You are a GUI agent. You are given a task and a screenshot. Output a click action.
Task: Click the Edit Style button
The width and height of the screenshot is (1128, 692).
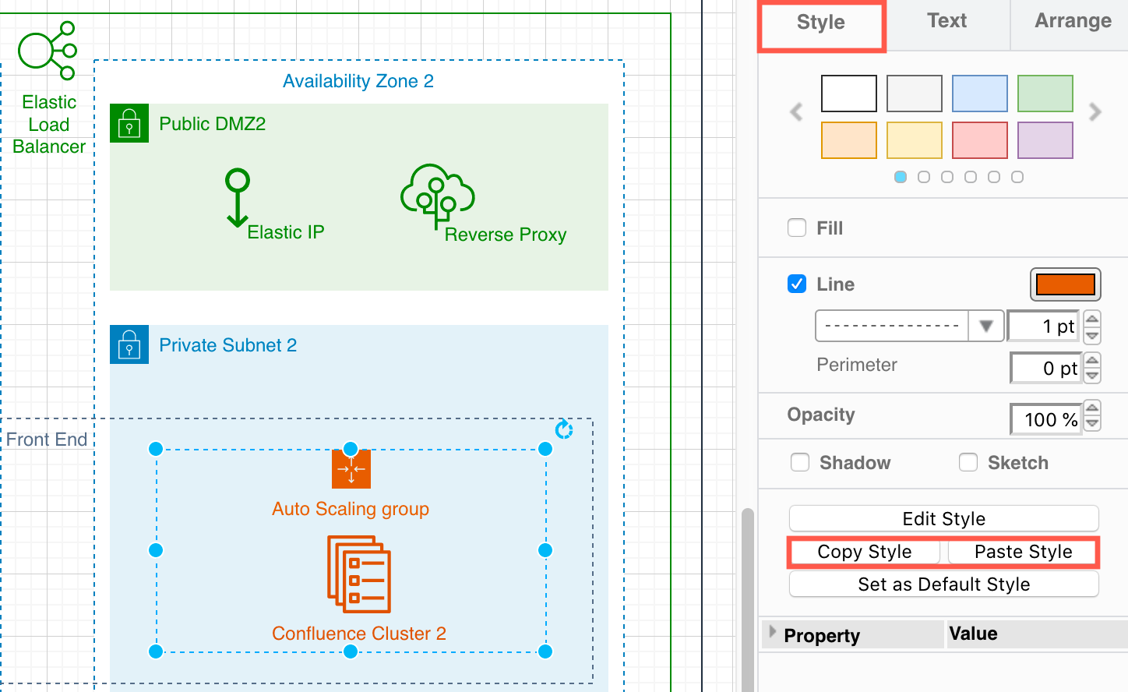943,518
